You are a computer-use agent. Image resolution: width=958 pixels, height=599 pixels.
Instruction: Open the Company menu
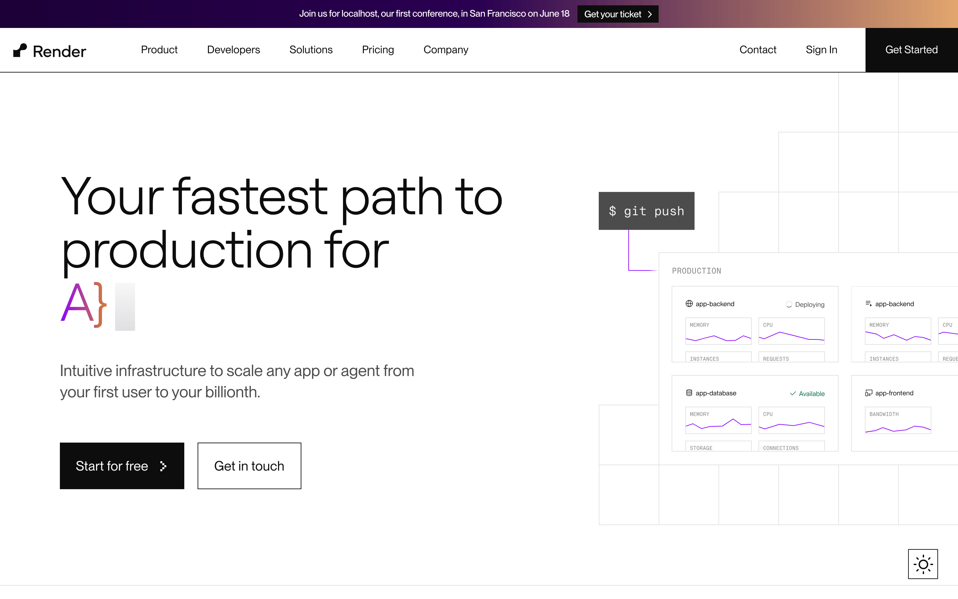tap(446, 50)
